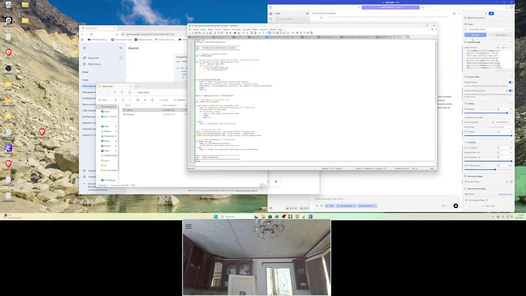This screenshot has width=526, height=296.
Task: Open the Składnia menu in Notepad++
Action: pyautogui.click(x=226, y=30)
